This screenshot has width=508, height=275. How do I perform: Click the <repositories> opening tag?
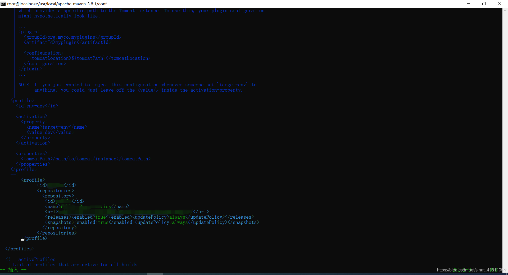pyautogui.click(x=55, y=191)
